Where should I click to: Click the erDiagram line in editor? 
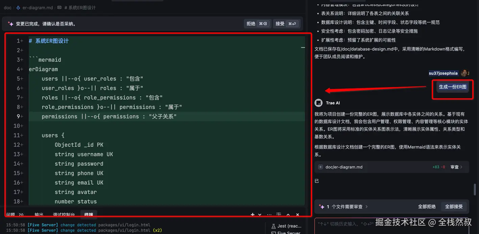[43, 69]
